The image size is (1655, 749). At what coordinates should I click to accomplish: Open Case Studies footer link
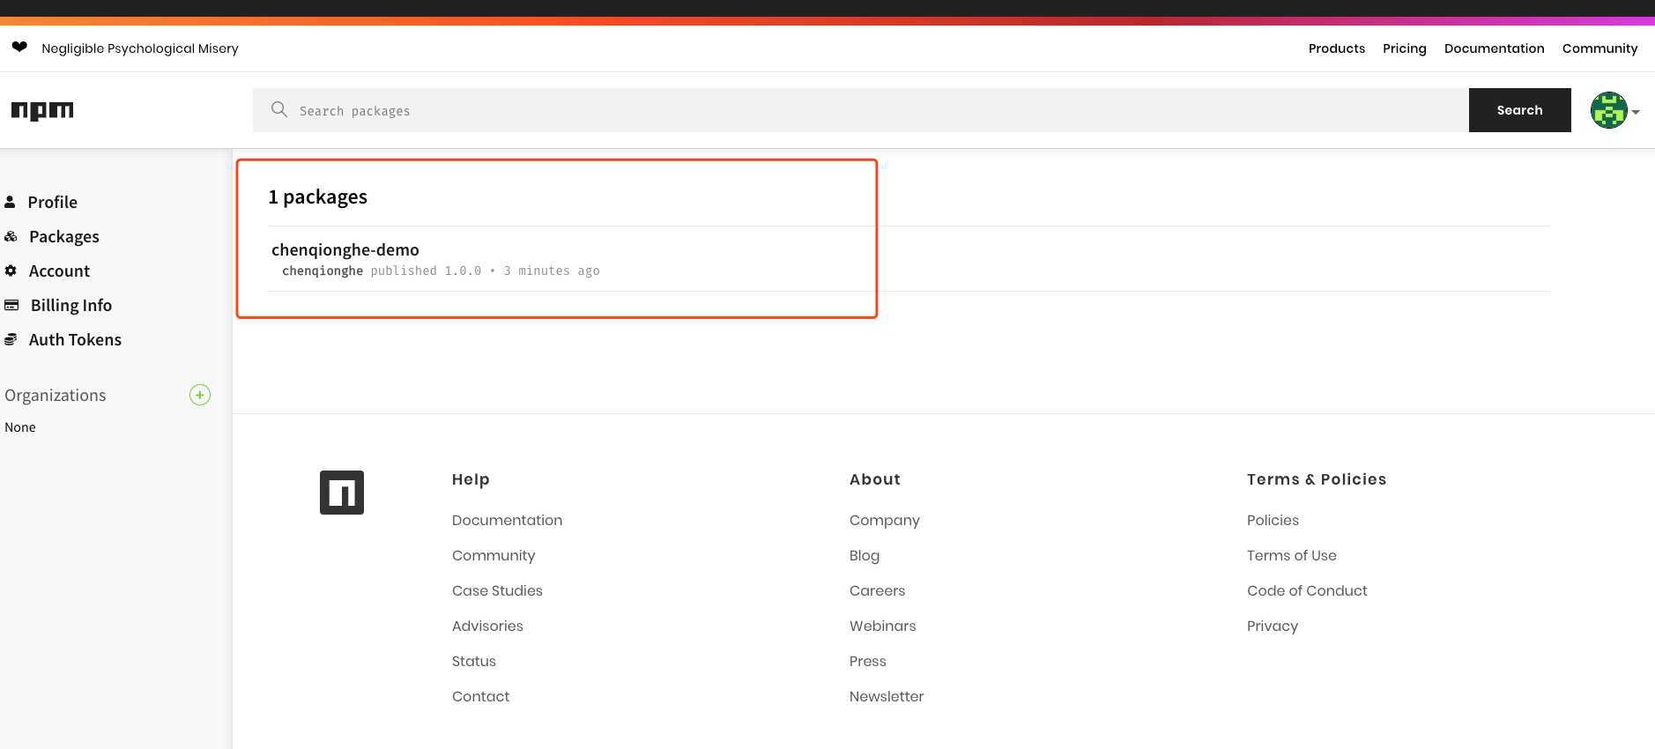(x=497, y=590)
